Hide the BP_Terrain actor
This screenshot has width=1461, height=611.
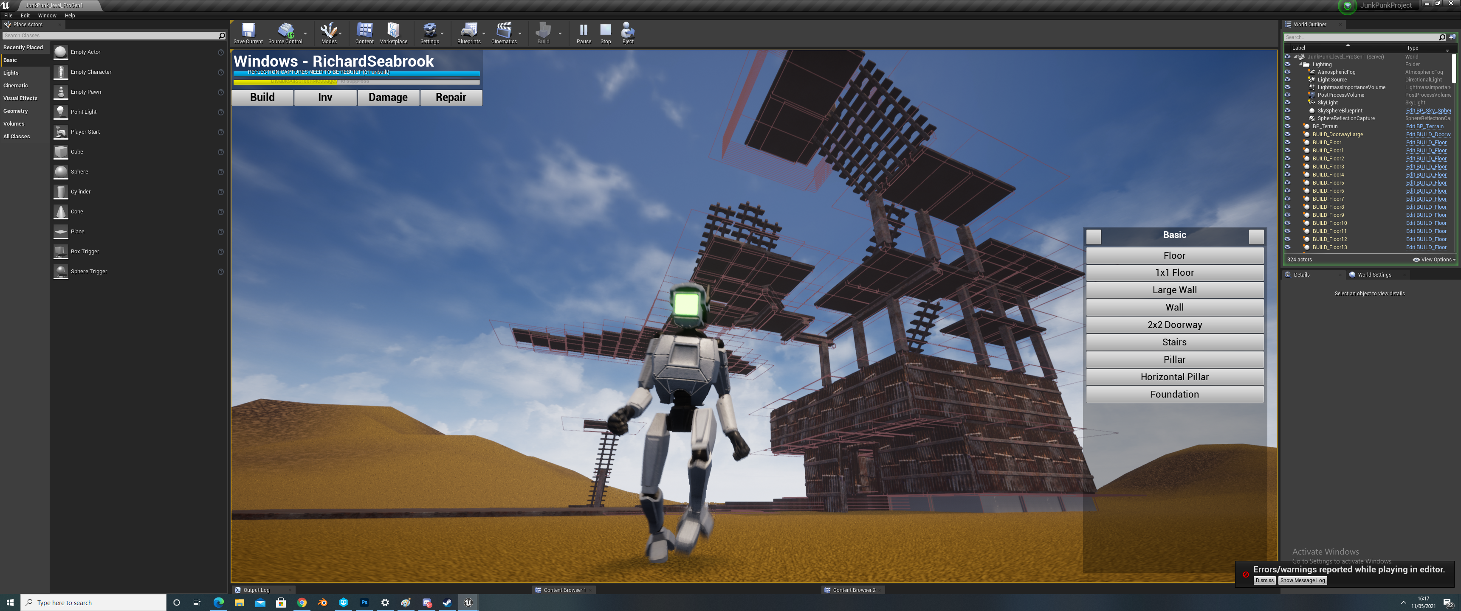(1287, 126)
